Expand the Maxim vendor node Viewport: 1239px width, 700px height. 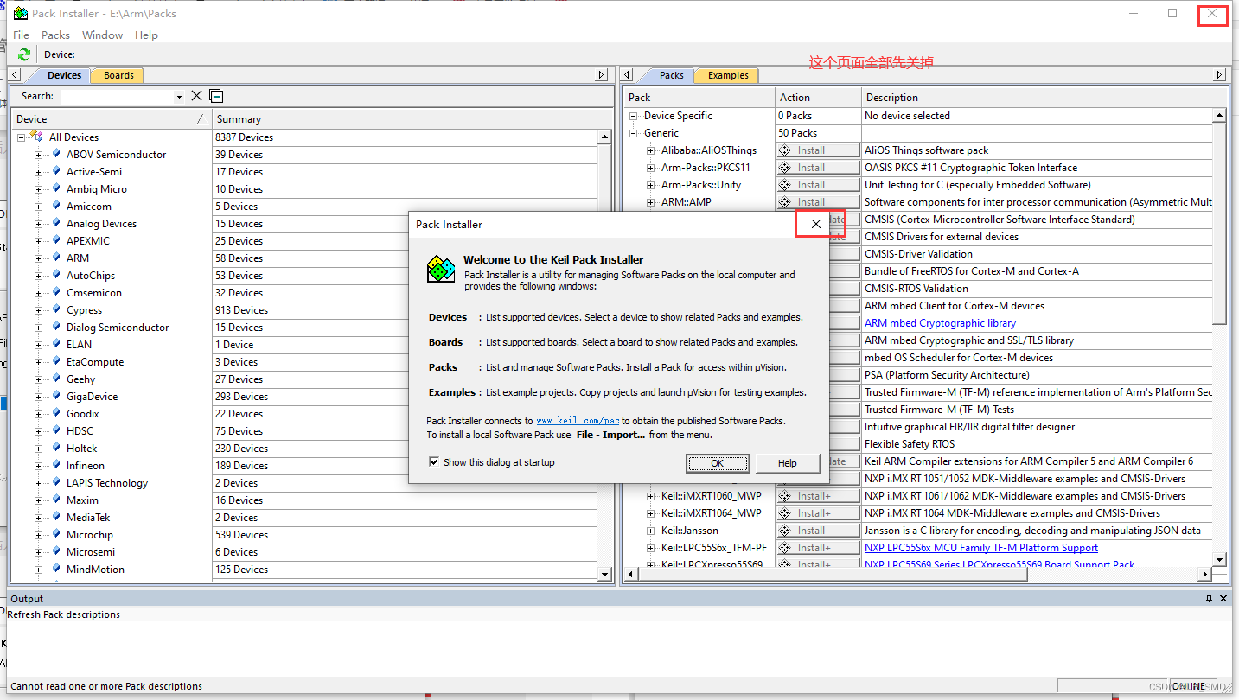pos(39,500)
